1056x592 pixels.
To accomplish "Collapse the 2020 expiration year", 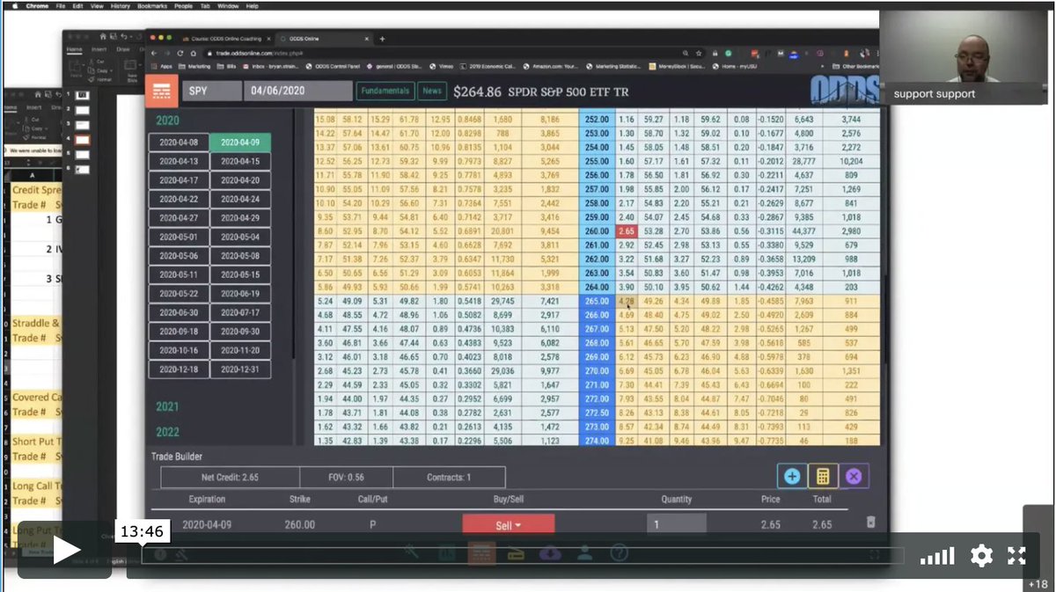I will point(167,121).
